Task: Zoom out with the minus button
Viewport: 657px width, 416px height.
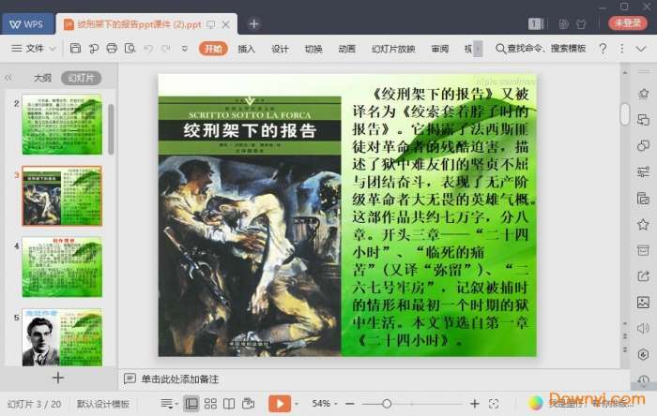Action: (350, 404)
